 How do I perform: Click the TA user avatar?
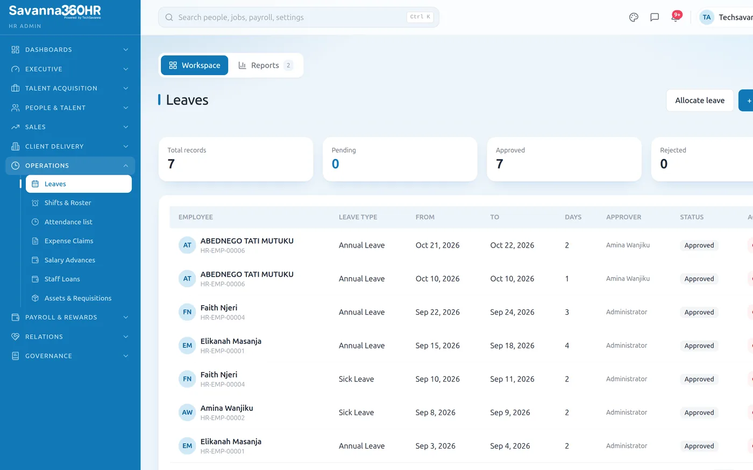[x=707, y=17]
